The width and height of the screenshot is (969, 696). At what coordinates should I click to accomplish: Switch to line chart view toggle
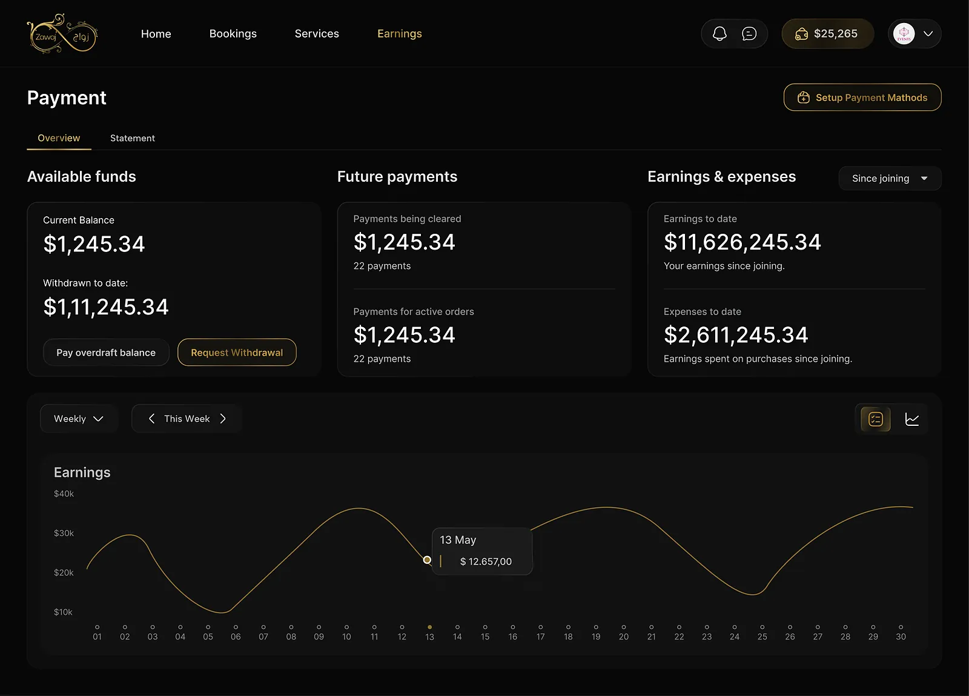coord(912,419)
